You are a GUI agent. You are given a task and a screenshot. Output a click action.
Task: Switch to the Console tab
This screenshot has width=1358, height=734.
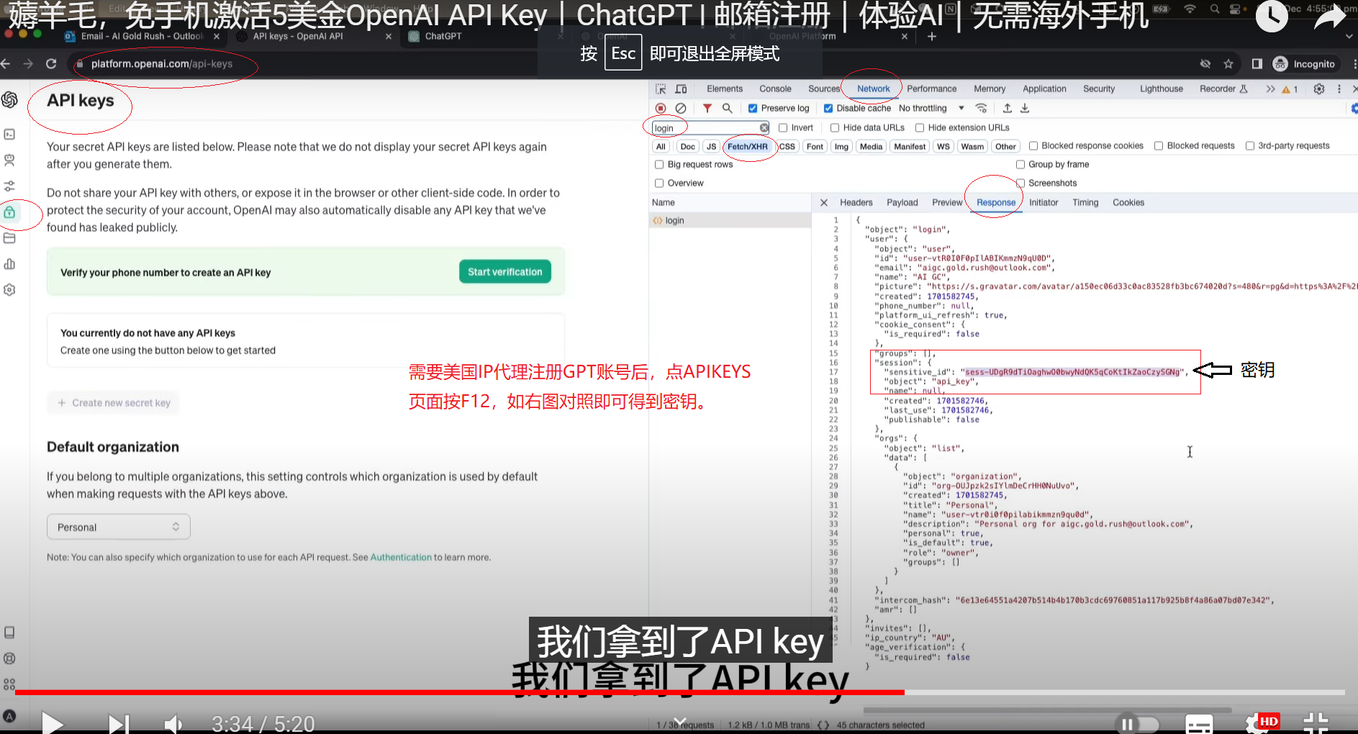point(775,89)
